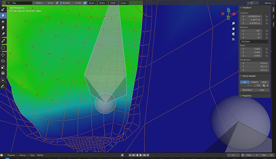Select the Blur weight paint tool
This screenshot has height=159, width=276.
point(3,16)
